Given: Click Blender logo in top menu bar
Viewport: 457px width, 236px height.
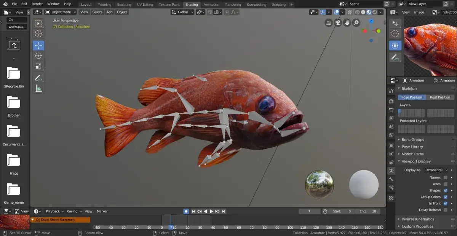Looking at the screenshot, I should 5,4.
